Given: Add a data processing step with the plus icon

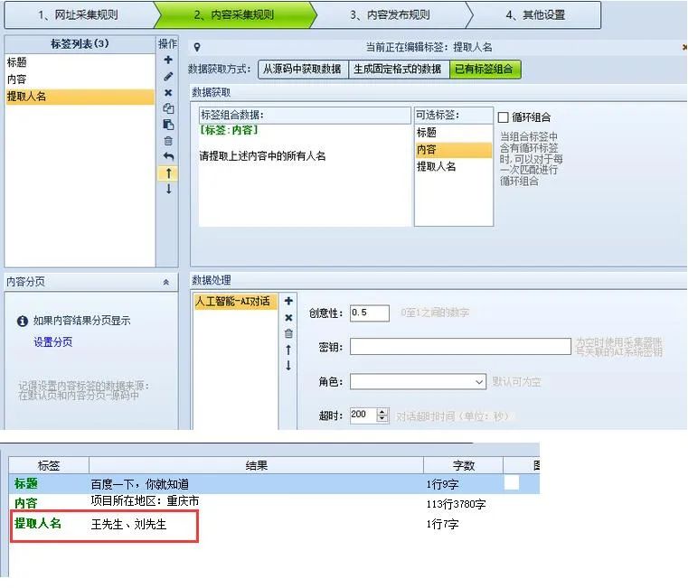Looking at the screenshot, I should click(288, 302).
